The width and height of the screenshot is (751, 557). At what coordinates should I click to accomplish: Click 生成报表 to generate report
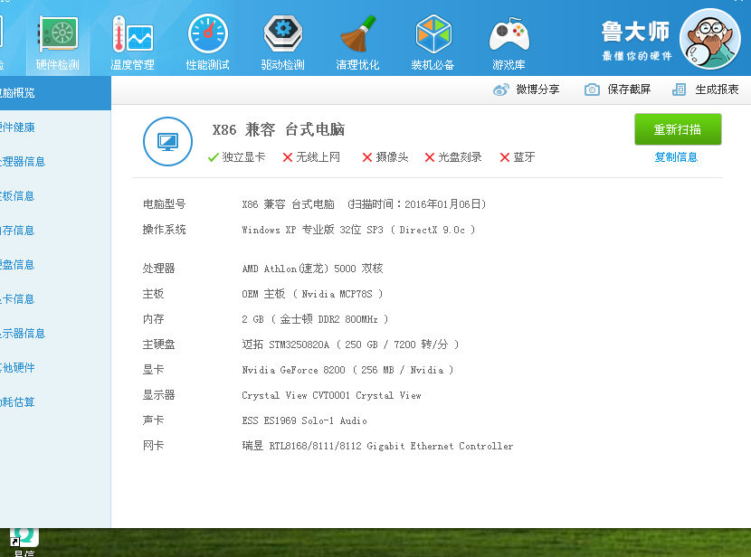(x=706, y=90)
